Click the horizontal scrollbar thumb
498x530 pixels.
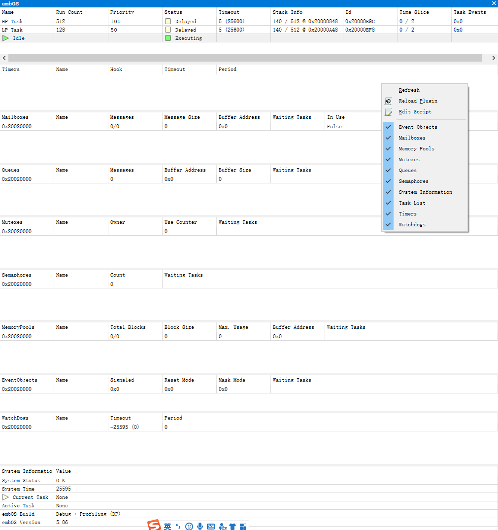pos(245,58)
